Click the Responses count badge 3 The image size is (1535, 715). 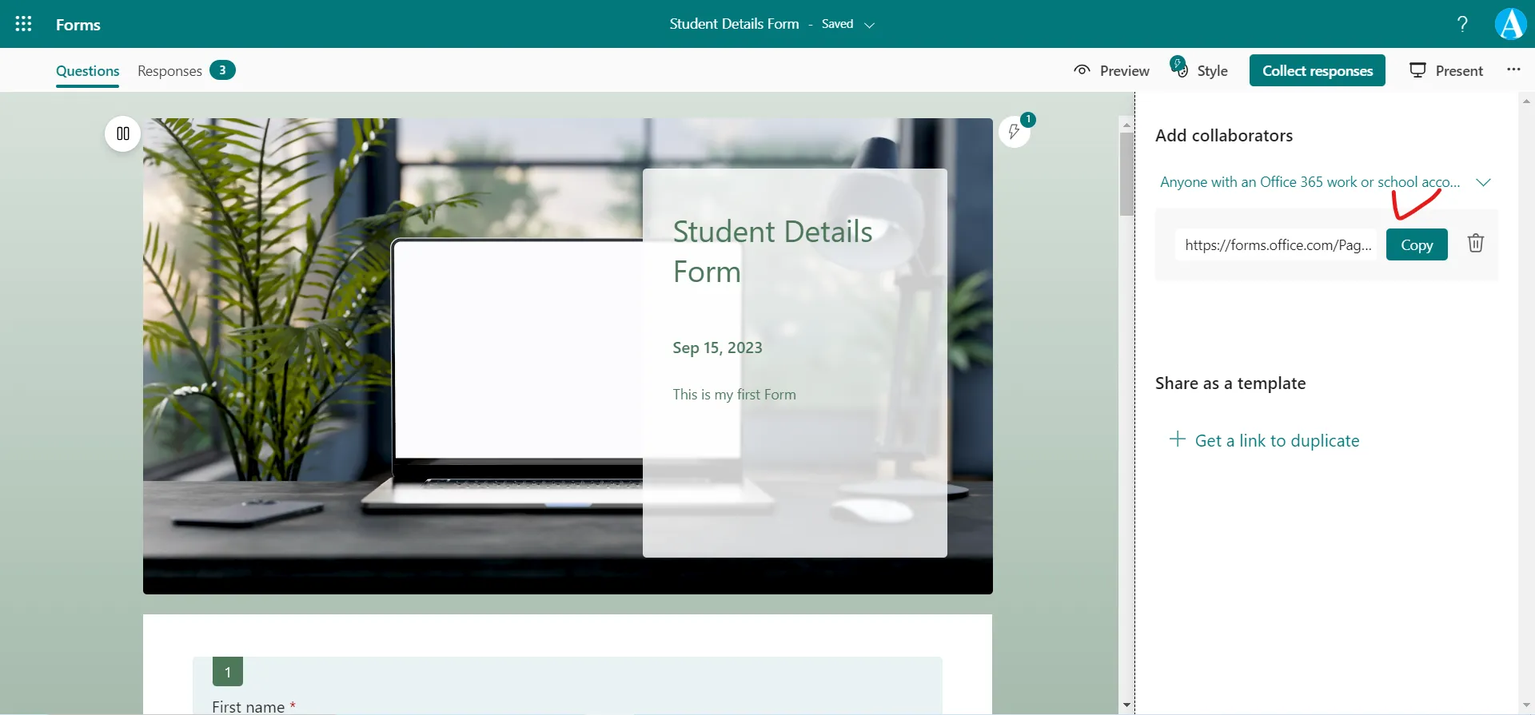click(x=222, y=70)
